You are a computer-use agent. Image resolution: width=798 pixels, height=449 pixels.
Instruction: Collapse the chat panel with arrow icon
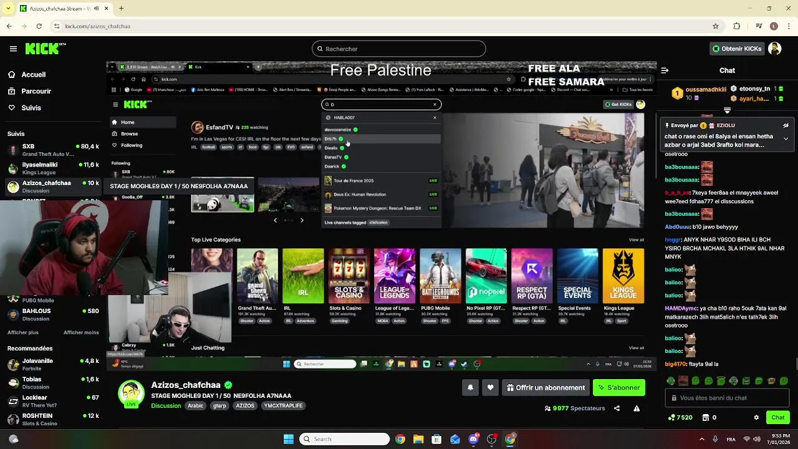[x=665, y=70]
